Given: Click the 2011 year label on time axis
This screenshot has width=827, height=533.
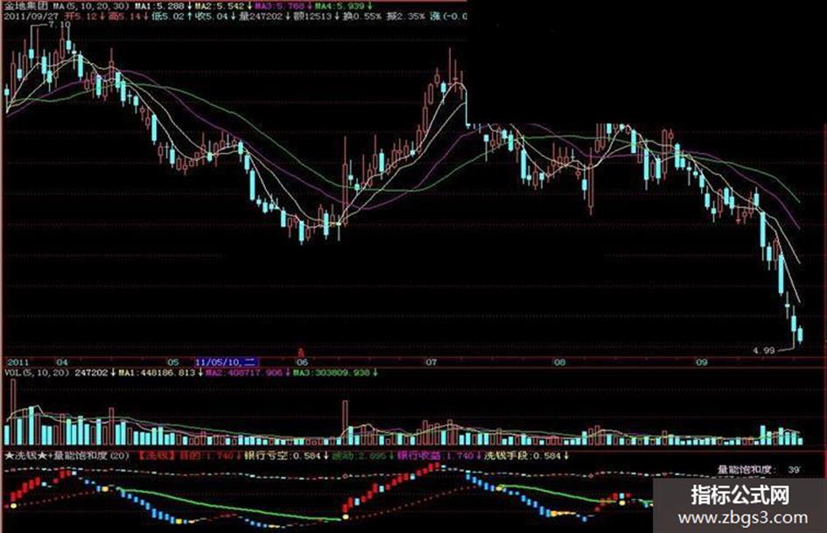Looking at the screenshot, I should tap(17, 362).
